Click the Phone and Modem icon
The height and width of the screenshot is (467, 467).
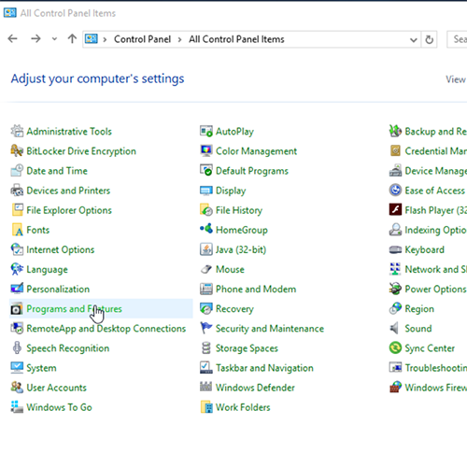[206, 289]
